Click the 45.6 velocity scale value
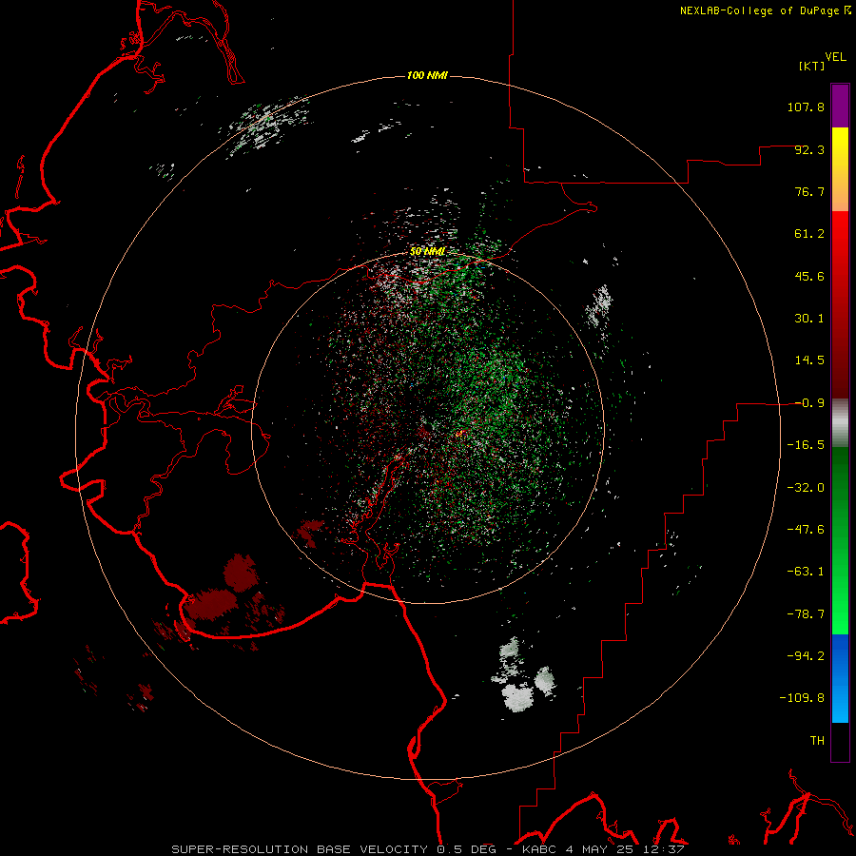Viewport: 856px width, 856px height. (x=809, y=276)
